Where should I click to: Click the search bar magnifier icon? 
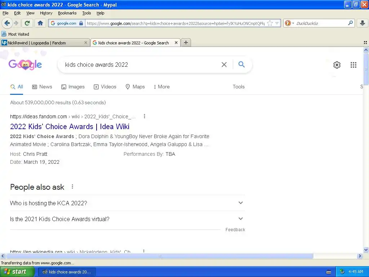click(x=350, y=23)
